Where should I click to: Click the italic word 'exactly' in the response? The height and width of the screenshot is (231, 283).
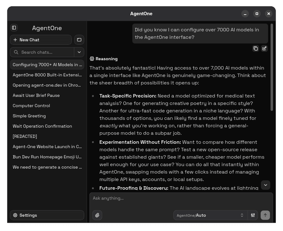(x=108, y=126)
